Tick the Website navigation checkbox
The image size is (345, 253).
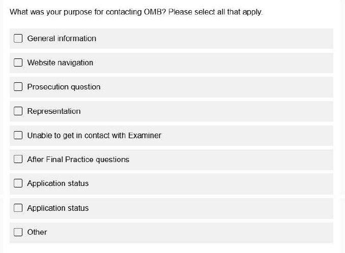tap(18, 63)
